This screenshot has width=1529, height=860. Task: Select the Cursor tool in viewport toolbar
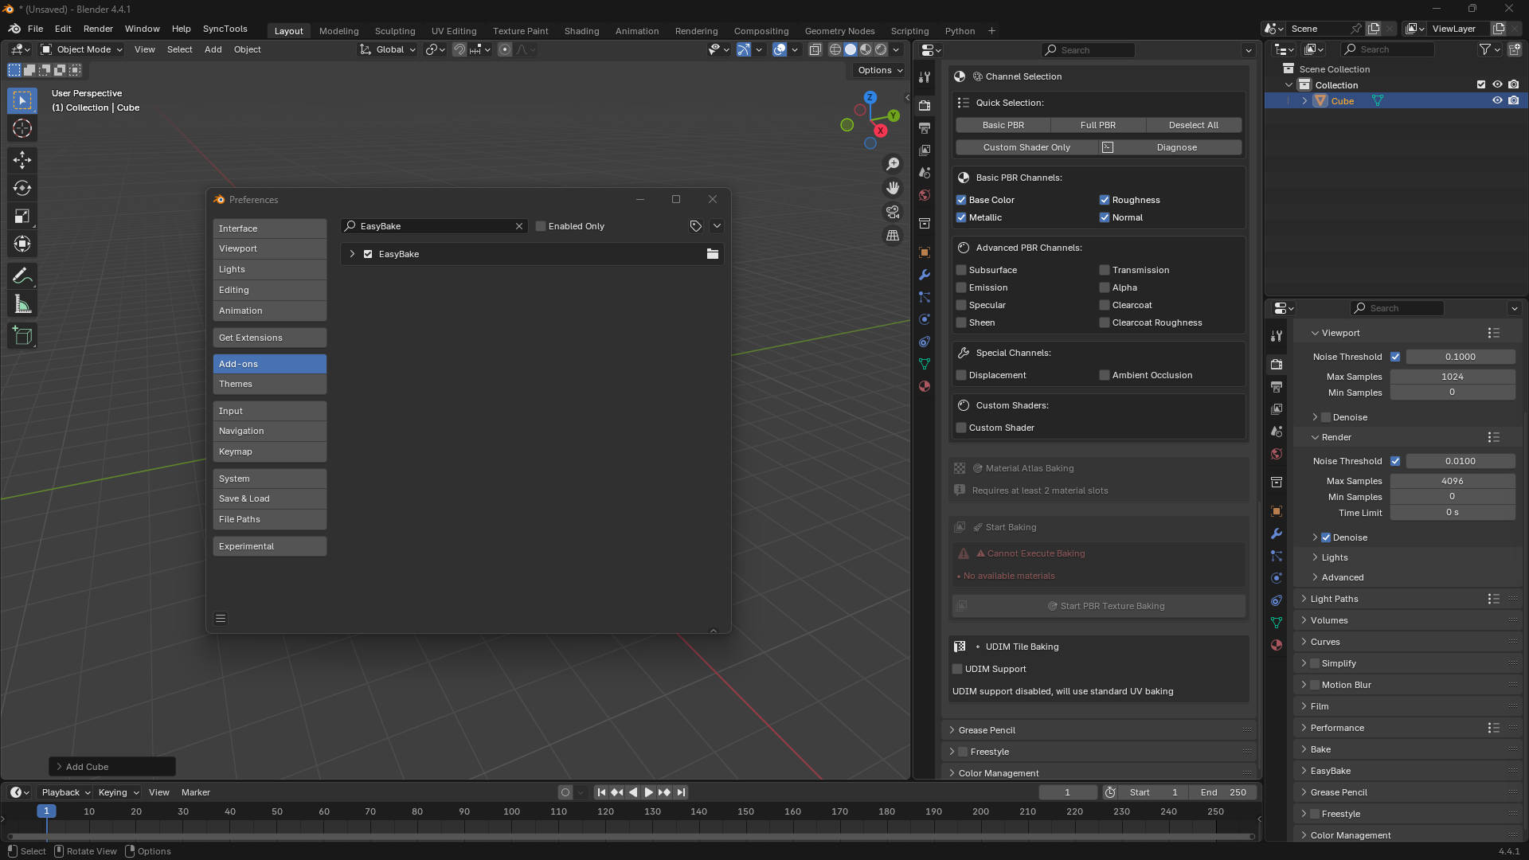pos(22,128)
